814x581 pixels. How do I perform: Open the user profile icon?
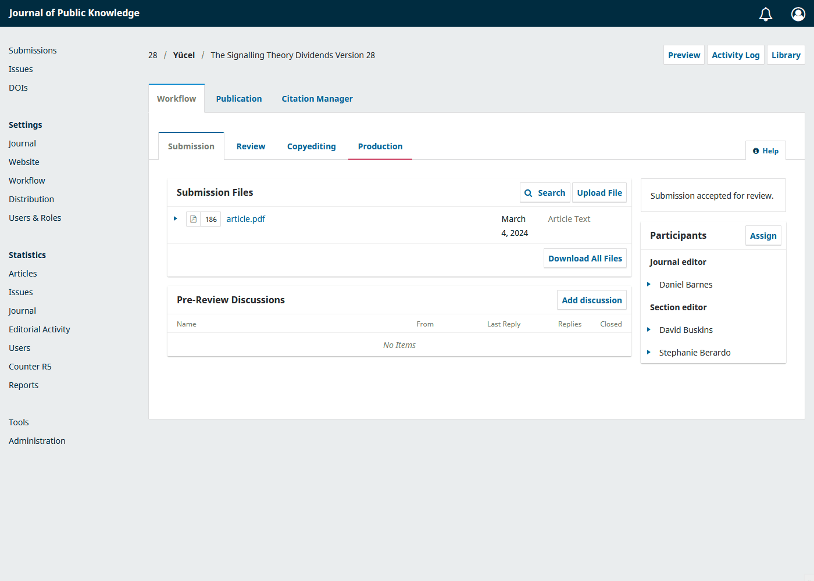[798, 14]
